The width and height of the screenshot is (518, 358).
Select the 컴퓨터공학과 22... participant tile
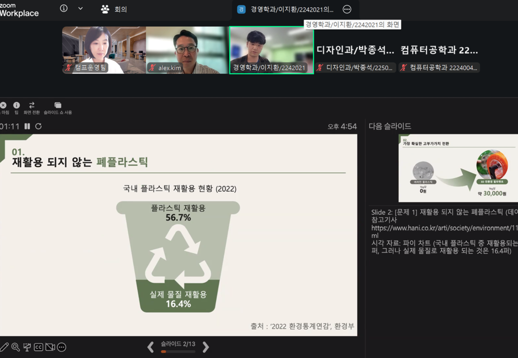pos(439,50)
